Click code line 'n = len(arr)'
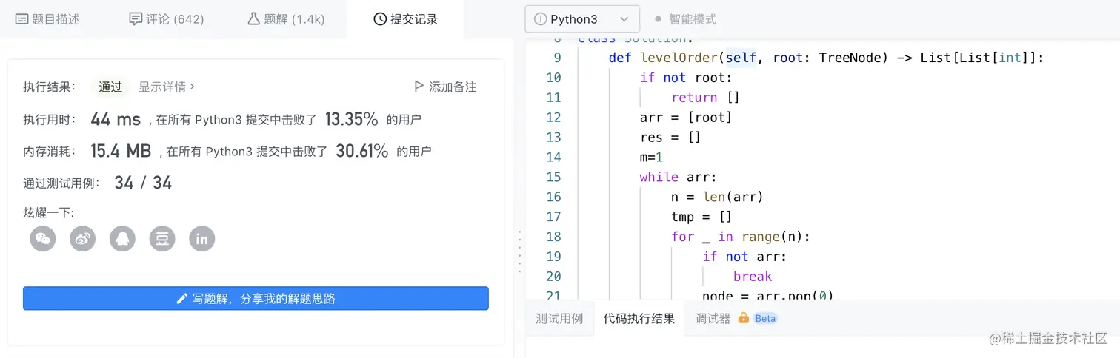Image resolution: width=1120 pixels, height=358 pixels. pyautogui.click(x=717, y=197)
